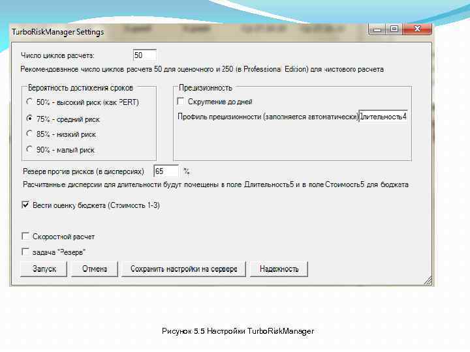Screen dimensions: 470x352
Task: Click the Рисунок 5.5 caption text
Action: coord(238,331)
